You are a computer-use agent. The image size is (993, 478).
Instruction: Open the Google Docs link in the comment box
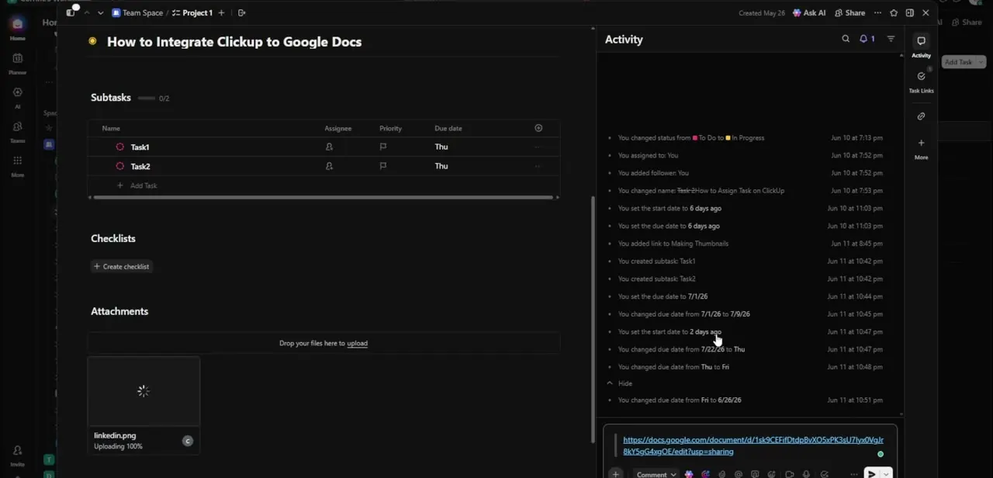[753, 445]
